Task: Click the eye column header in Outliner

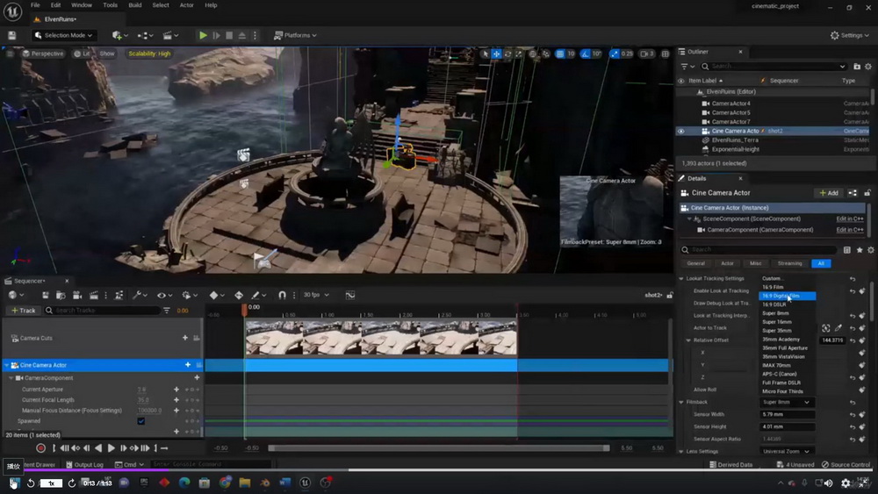Action: [x=681, y=81]
